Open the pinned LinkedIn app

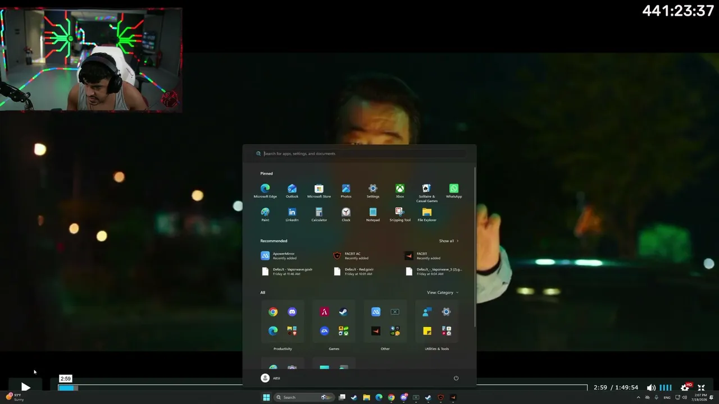(292, 214)
